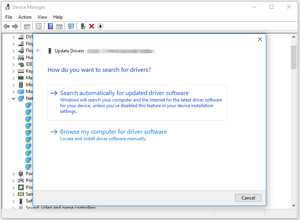This screenshot has height=220, width=300.
Task: Expand the Monitors category chevron
Action: coord(14,92)
